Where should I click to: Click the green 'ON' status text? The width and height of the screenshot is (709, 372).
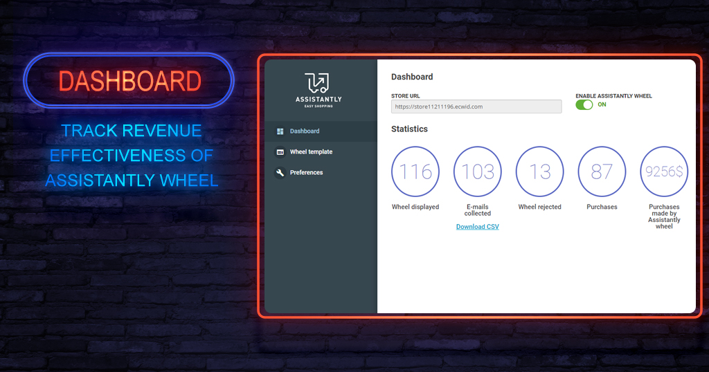coord(602,104)
